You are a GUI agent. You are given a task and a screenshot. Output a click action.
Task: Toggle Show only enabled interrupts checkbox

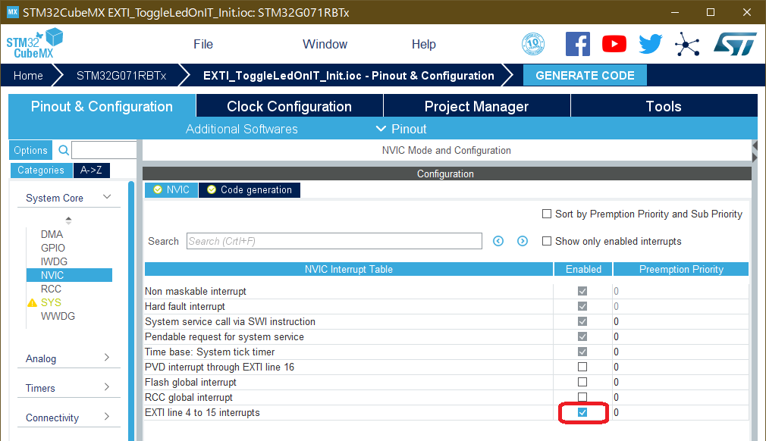click(547, 241)
